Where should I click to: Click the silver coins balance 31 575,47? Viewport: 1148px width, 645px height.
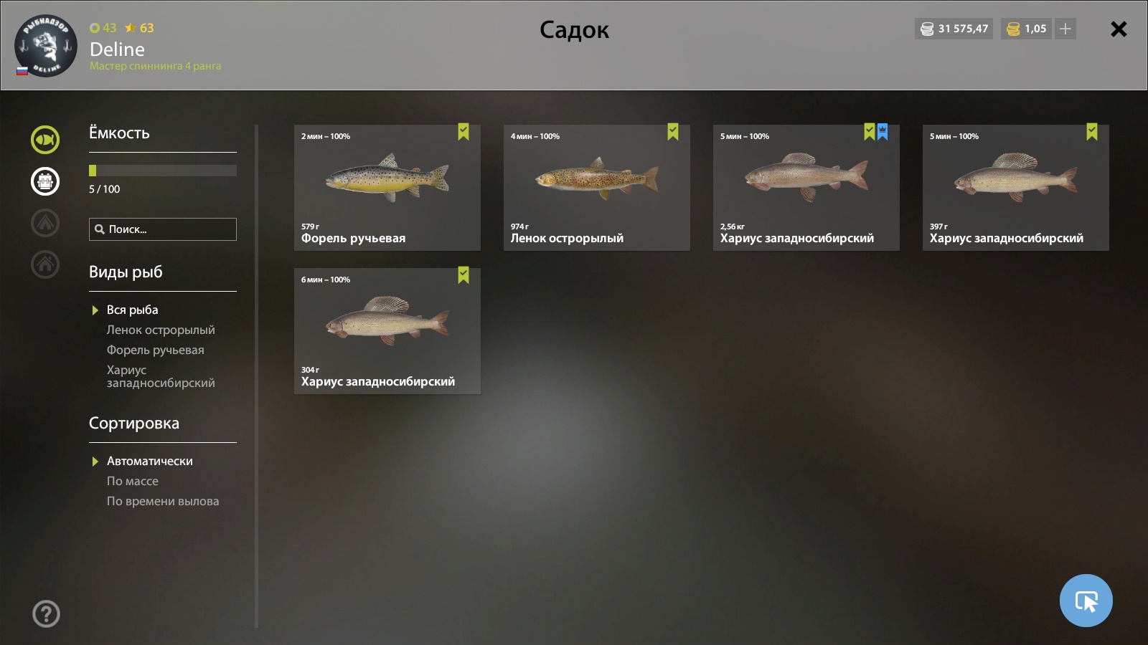point(954,29)
